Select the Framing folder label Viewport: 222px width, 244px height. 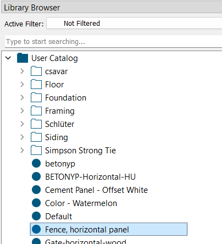60,111
